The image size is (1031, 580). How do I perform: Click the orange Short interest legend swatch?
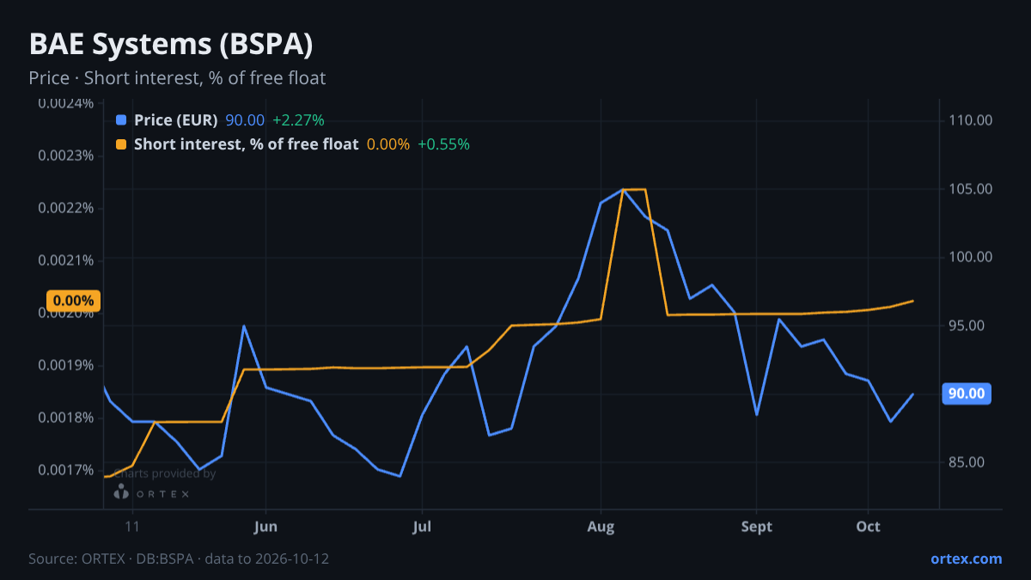pos(120,144)
